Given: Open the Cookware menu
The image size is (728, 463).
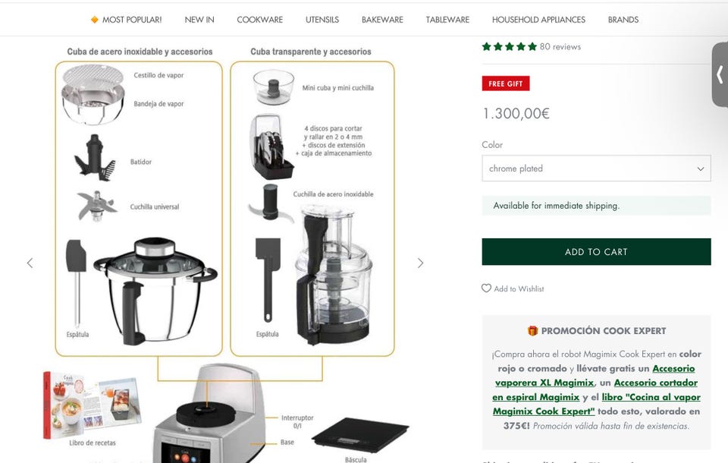Looking at the screenshot, I should coord(259,20).
